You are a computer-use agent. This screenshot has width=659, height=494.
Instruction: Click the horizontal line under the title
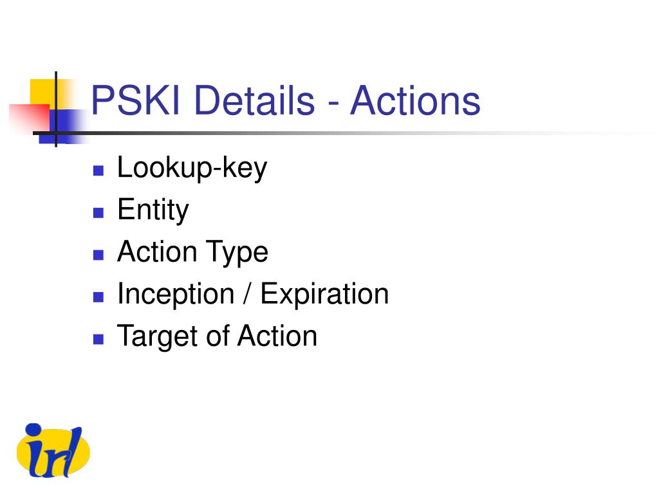[336, 133]
